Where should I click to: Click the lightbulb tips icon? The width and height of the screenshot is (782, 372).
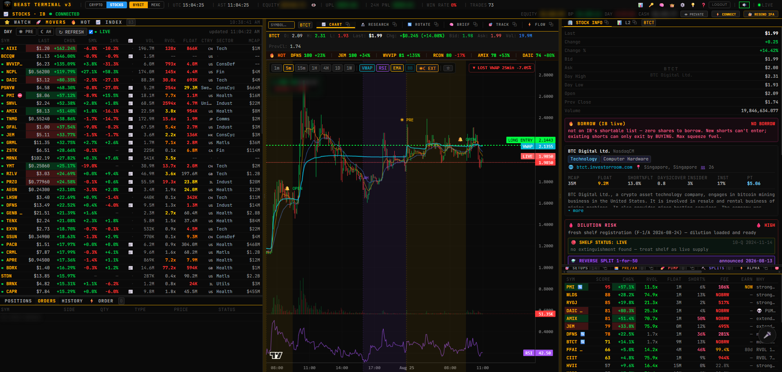point(693,5)
